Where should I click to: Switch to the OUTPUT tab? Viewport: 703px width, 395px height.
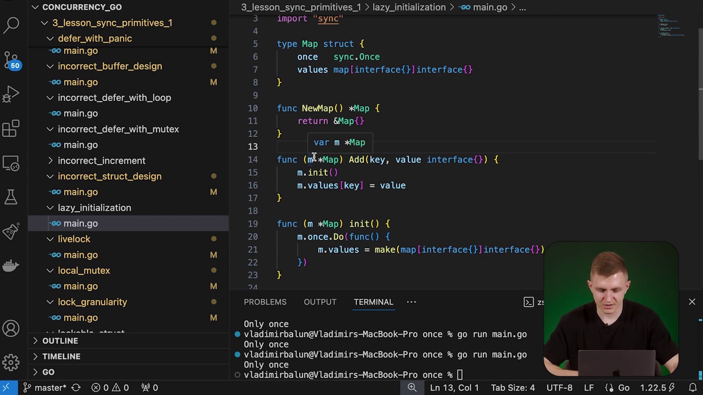click(x=320, y=302)
